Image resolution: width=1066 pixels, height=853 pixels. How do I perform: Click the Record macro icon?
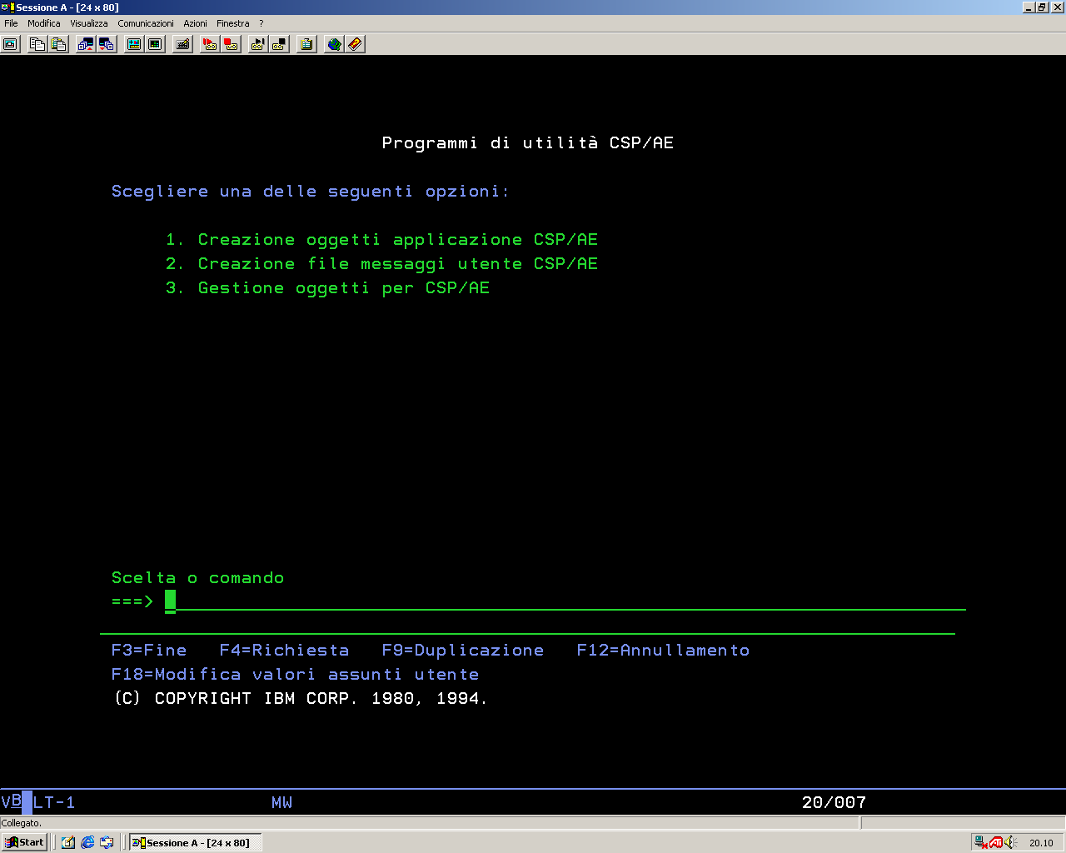click(210, 44)
